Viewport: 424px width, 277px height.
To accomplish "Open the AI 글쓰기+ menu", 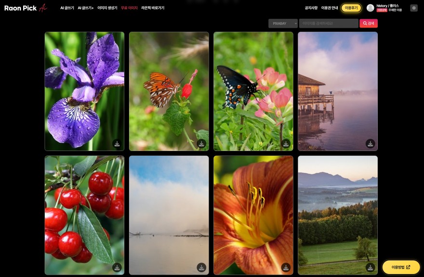I will (x=86, y=8).
